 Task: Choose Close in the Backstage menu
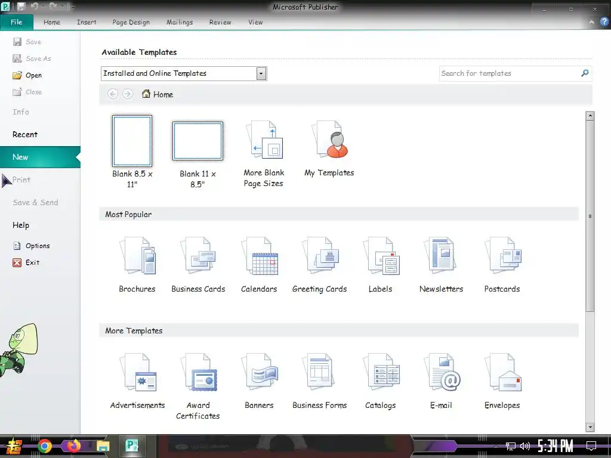click(27, 92)
